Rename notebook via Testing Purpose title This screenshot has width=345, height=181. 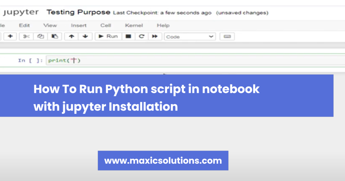pyautogui.click(x=78, y=12)
